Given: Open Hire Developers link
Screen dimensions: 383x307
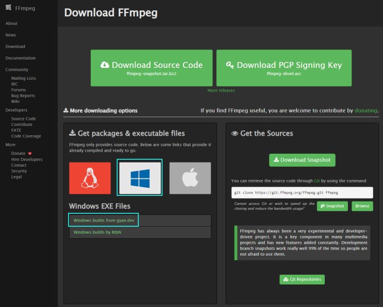Looking at the screenshot, I should pyautogui.click(x=27, y=159).
